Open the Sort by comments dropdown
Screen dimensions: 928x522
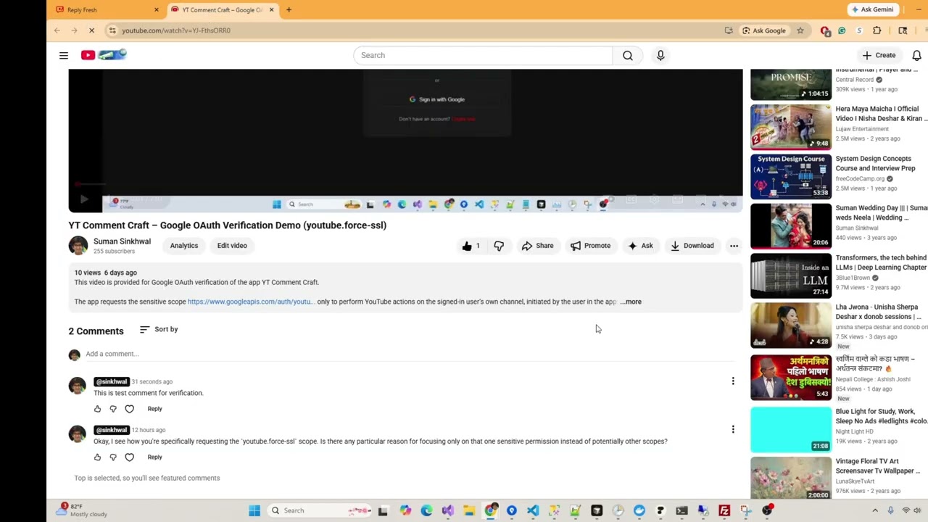pos(159,329)
